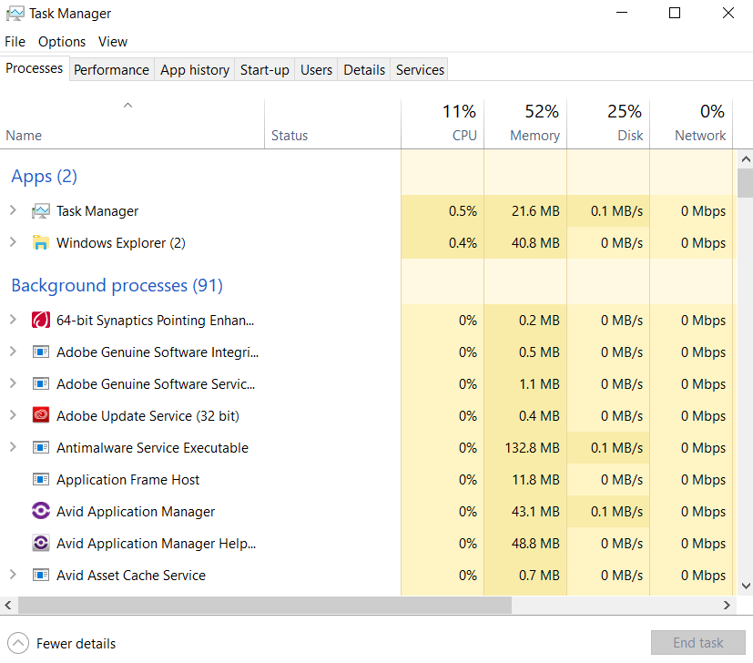Viewport: 753px width, 663px height.
Task: Select the Avid Application Manager row name
Action: [136, 512]
